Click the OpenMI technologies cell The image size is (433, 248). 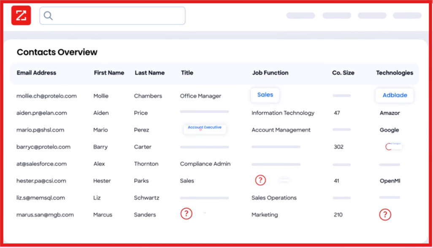[x=390, y=181]
